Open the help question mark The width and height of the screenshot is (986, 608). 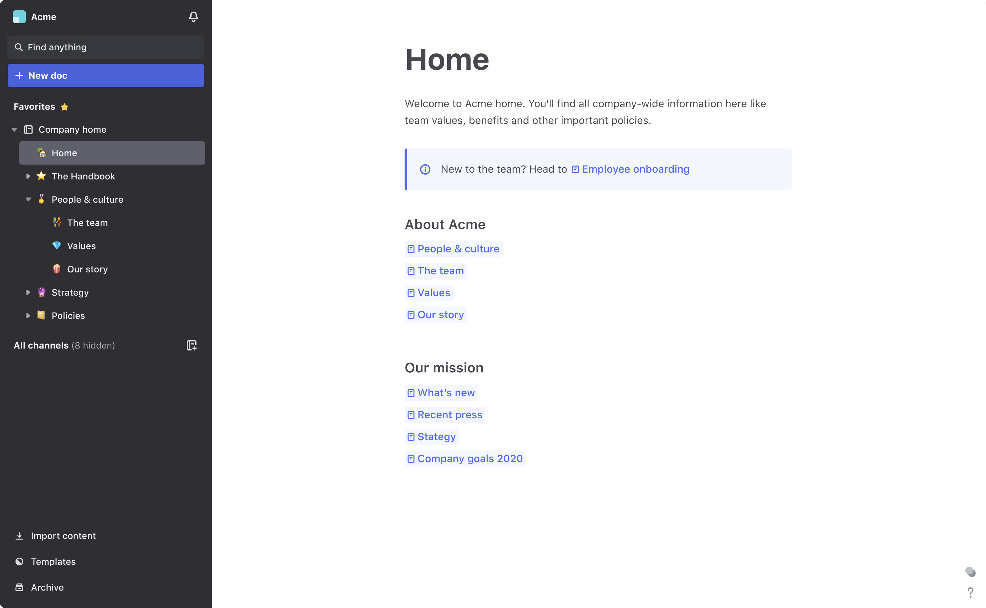point(970,592)
